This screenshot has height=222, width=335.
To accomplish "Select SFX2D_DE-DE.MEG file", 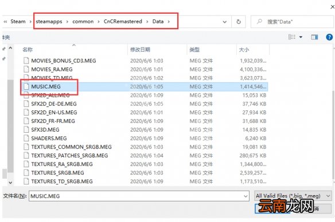I will coord(54,104).
